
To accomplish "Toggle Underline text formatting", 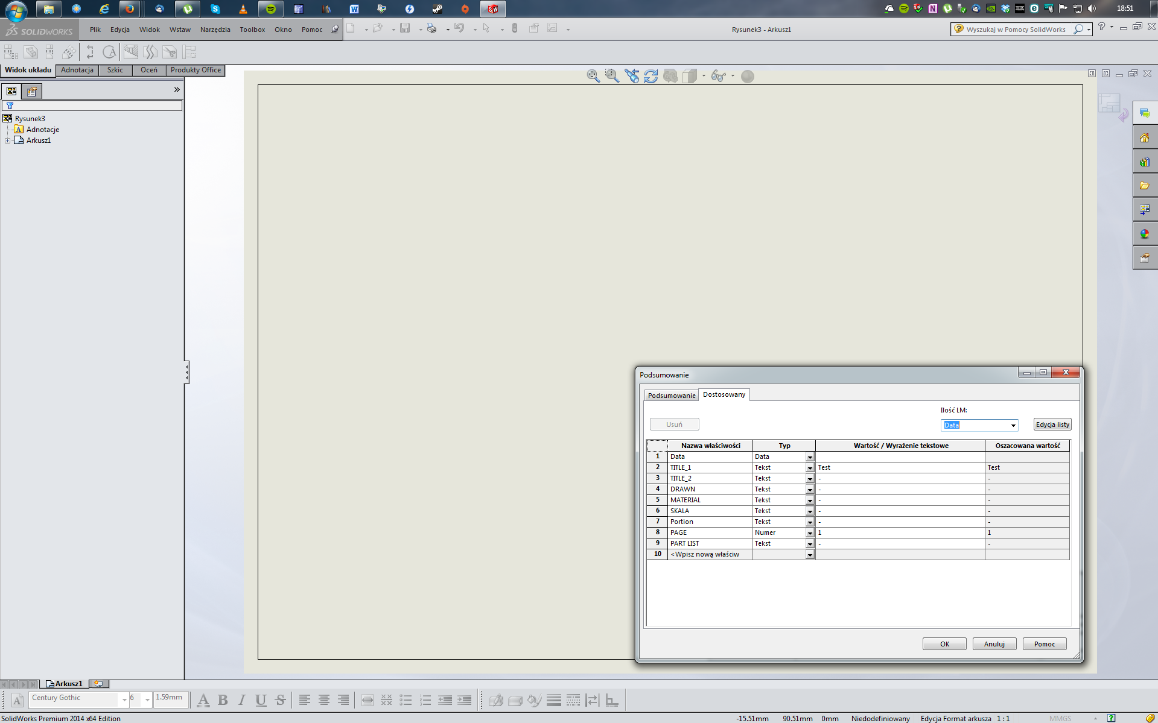I will (261, 700).
